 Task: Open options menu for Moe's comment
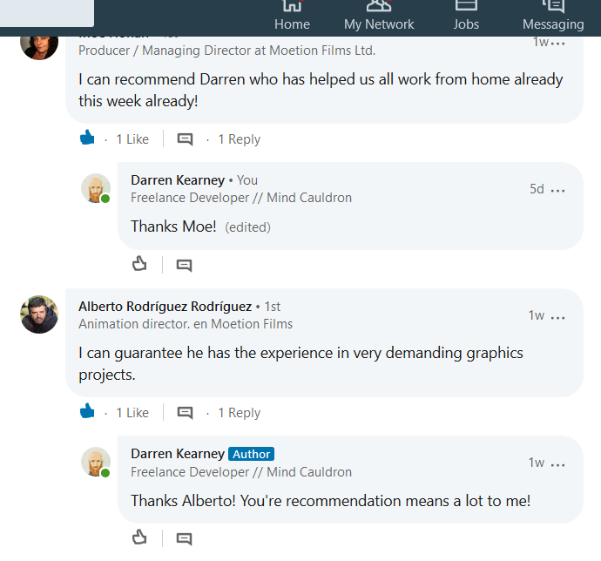click(x=557, y=44)
